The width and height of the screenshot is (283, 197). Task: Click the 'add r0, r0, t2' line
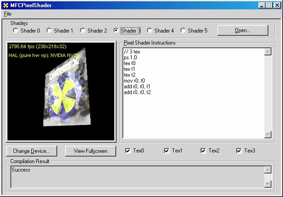pyautogui.click(x=137, y=92)
